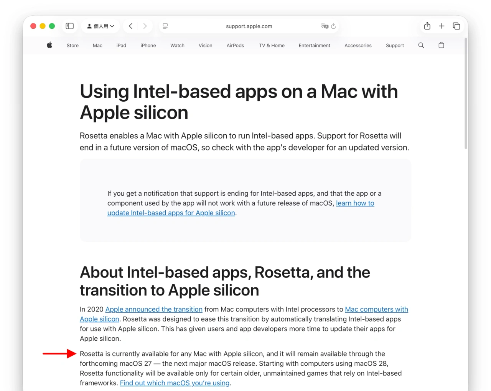This screenshot has height=391, width=491.
Task: Click the back navigation arrow
Action: point(130,26)
